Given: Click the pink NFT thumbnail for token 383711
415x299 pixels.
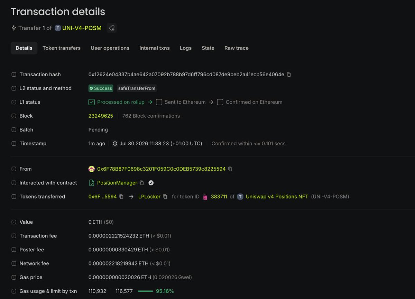Looking at the screenshot, I should 205,197.
